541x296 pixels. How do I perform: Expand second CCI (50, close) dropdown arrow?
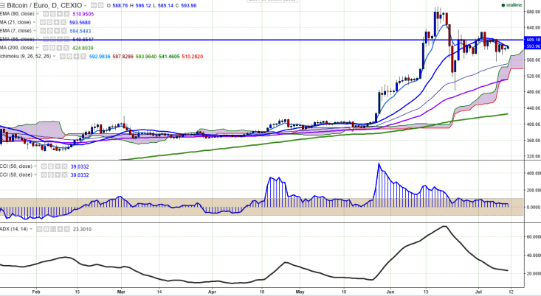(x=35, y=175)
